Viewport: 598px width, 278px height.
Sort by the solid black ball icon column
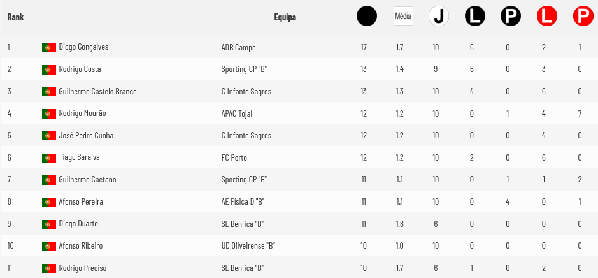pos(366,17)
